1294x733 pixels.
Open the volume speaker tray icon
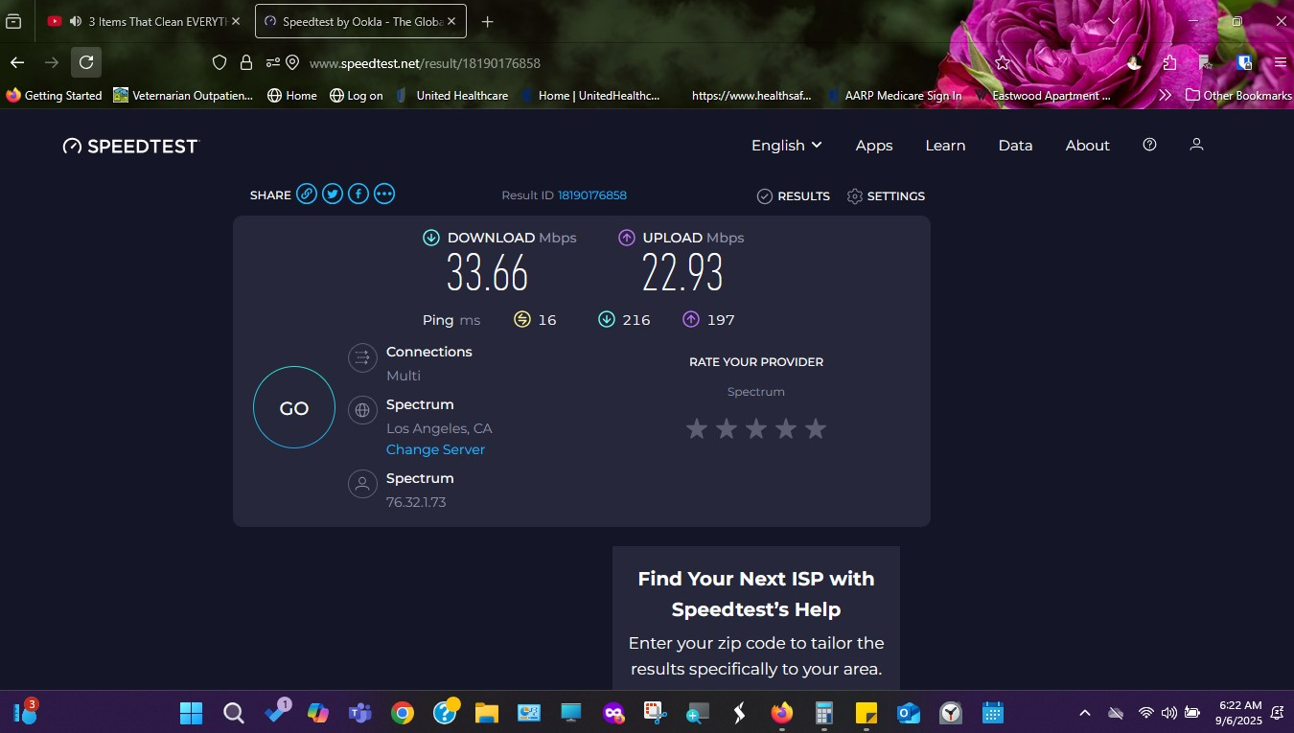[x=1168, y=713]
